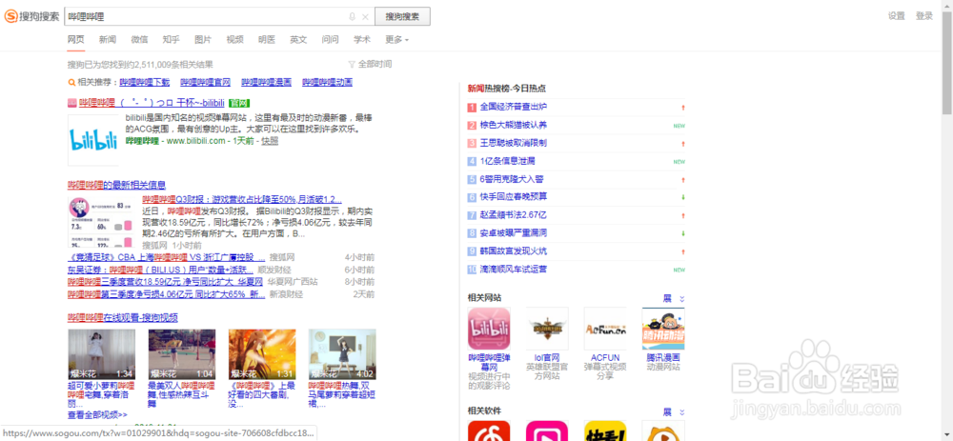Play video thumbnail with 4:02 duration
The width and height of the screenshot is (953, 441).
(x=342, y=354)
